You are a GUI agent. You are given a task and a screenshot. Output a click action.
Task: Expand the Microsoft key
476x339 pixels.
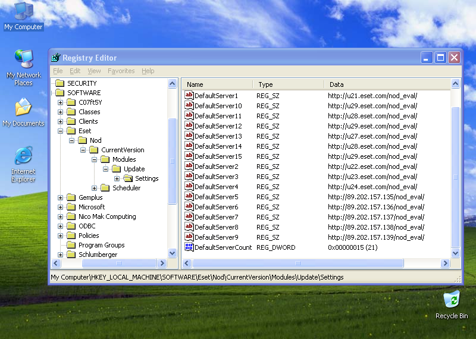61,207
